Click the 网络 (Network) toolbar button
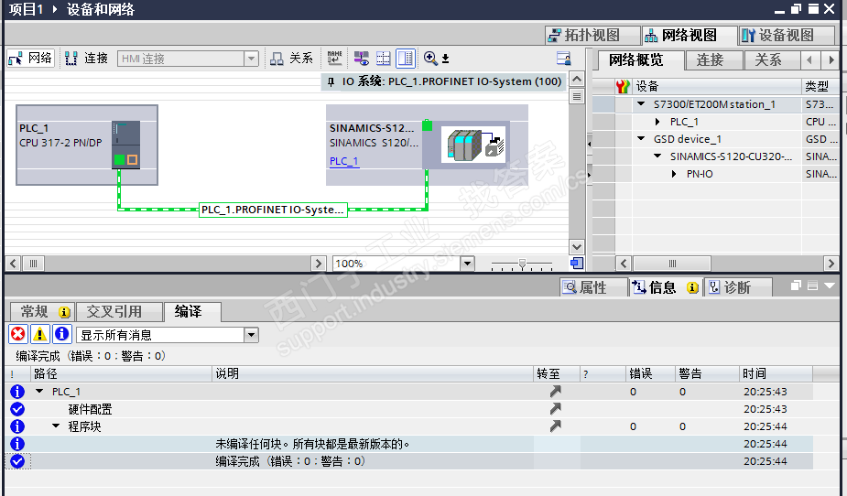The width and height of the screenshot is (847, 496). [30, 59]
